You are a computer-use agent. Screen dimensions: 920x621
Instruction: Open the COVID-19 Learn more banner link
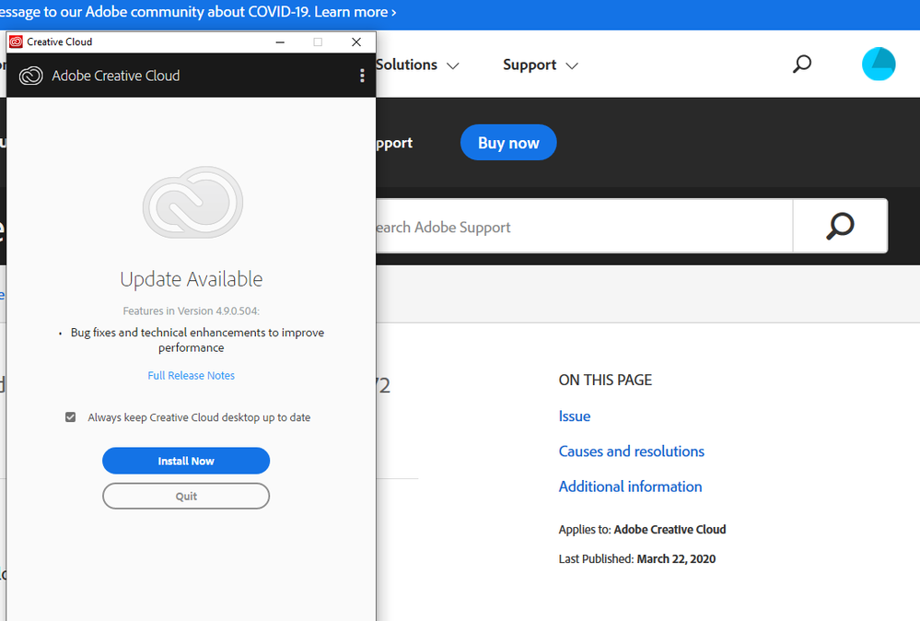coord(355,12)
